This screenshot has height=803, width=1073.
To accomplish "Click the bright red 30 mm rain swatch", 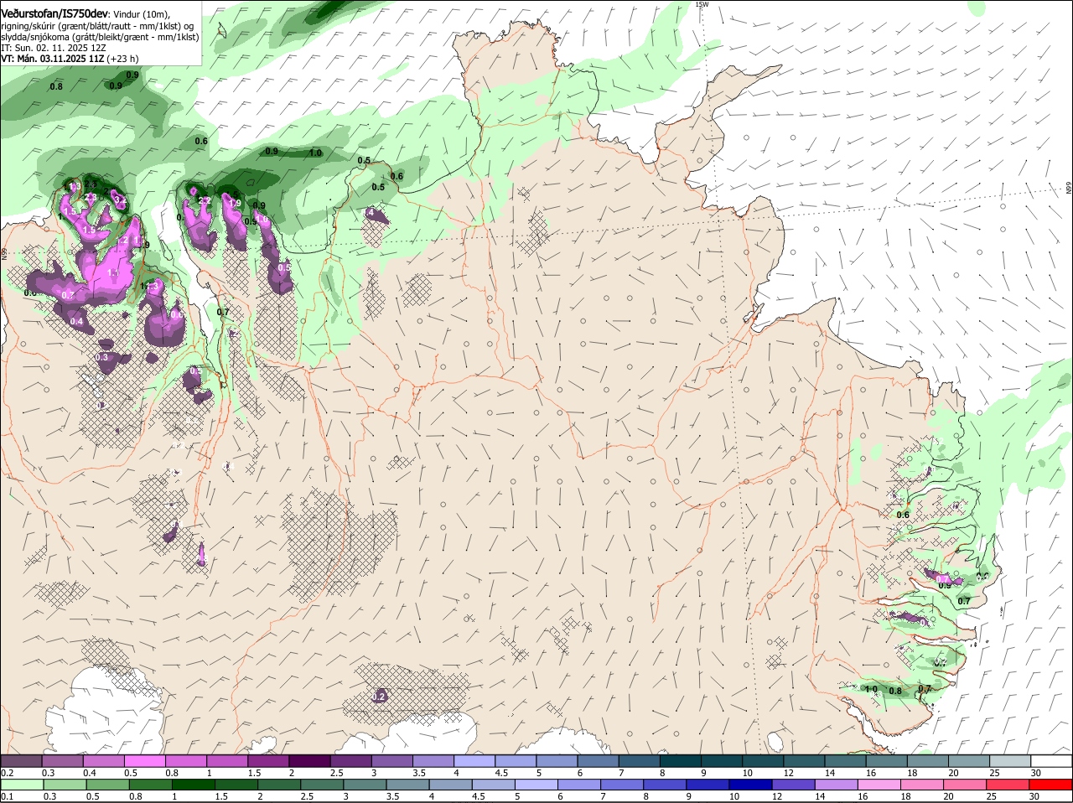I will 1052,785.
